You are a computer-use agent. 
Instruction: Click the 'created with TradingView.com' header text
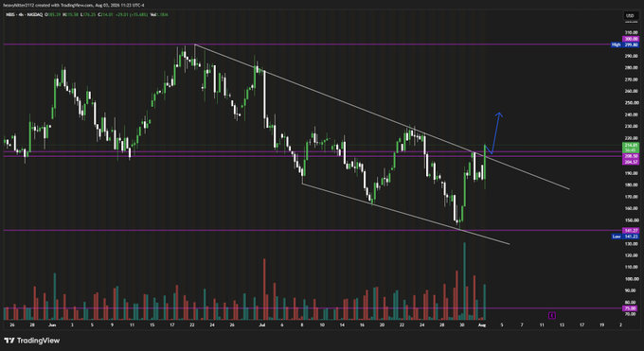tap(63, 6)
